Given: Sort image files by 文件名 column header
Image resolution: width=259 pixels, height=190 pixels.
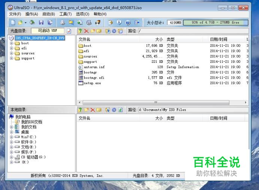Looking at the screenshot, I should tap(109, 39).
